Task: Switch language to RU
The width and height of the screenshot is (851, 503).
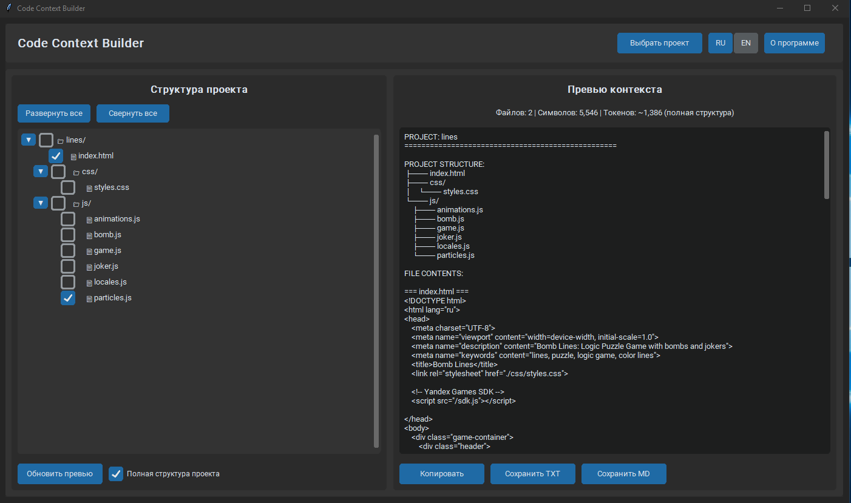Action: (720, 43)
